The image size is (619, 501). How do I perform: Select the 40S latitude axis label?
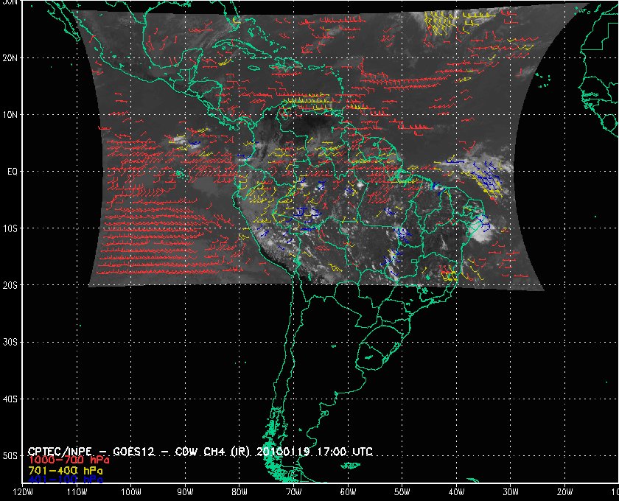pos(10,399)
